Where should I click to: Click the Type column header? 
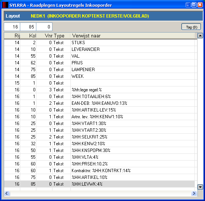click(61, 36)
